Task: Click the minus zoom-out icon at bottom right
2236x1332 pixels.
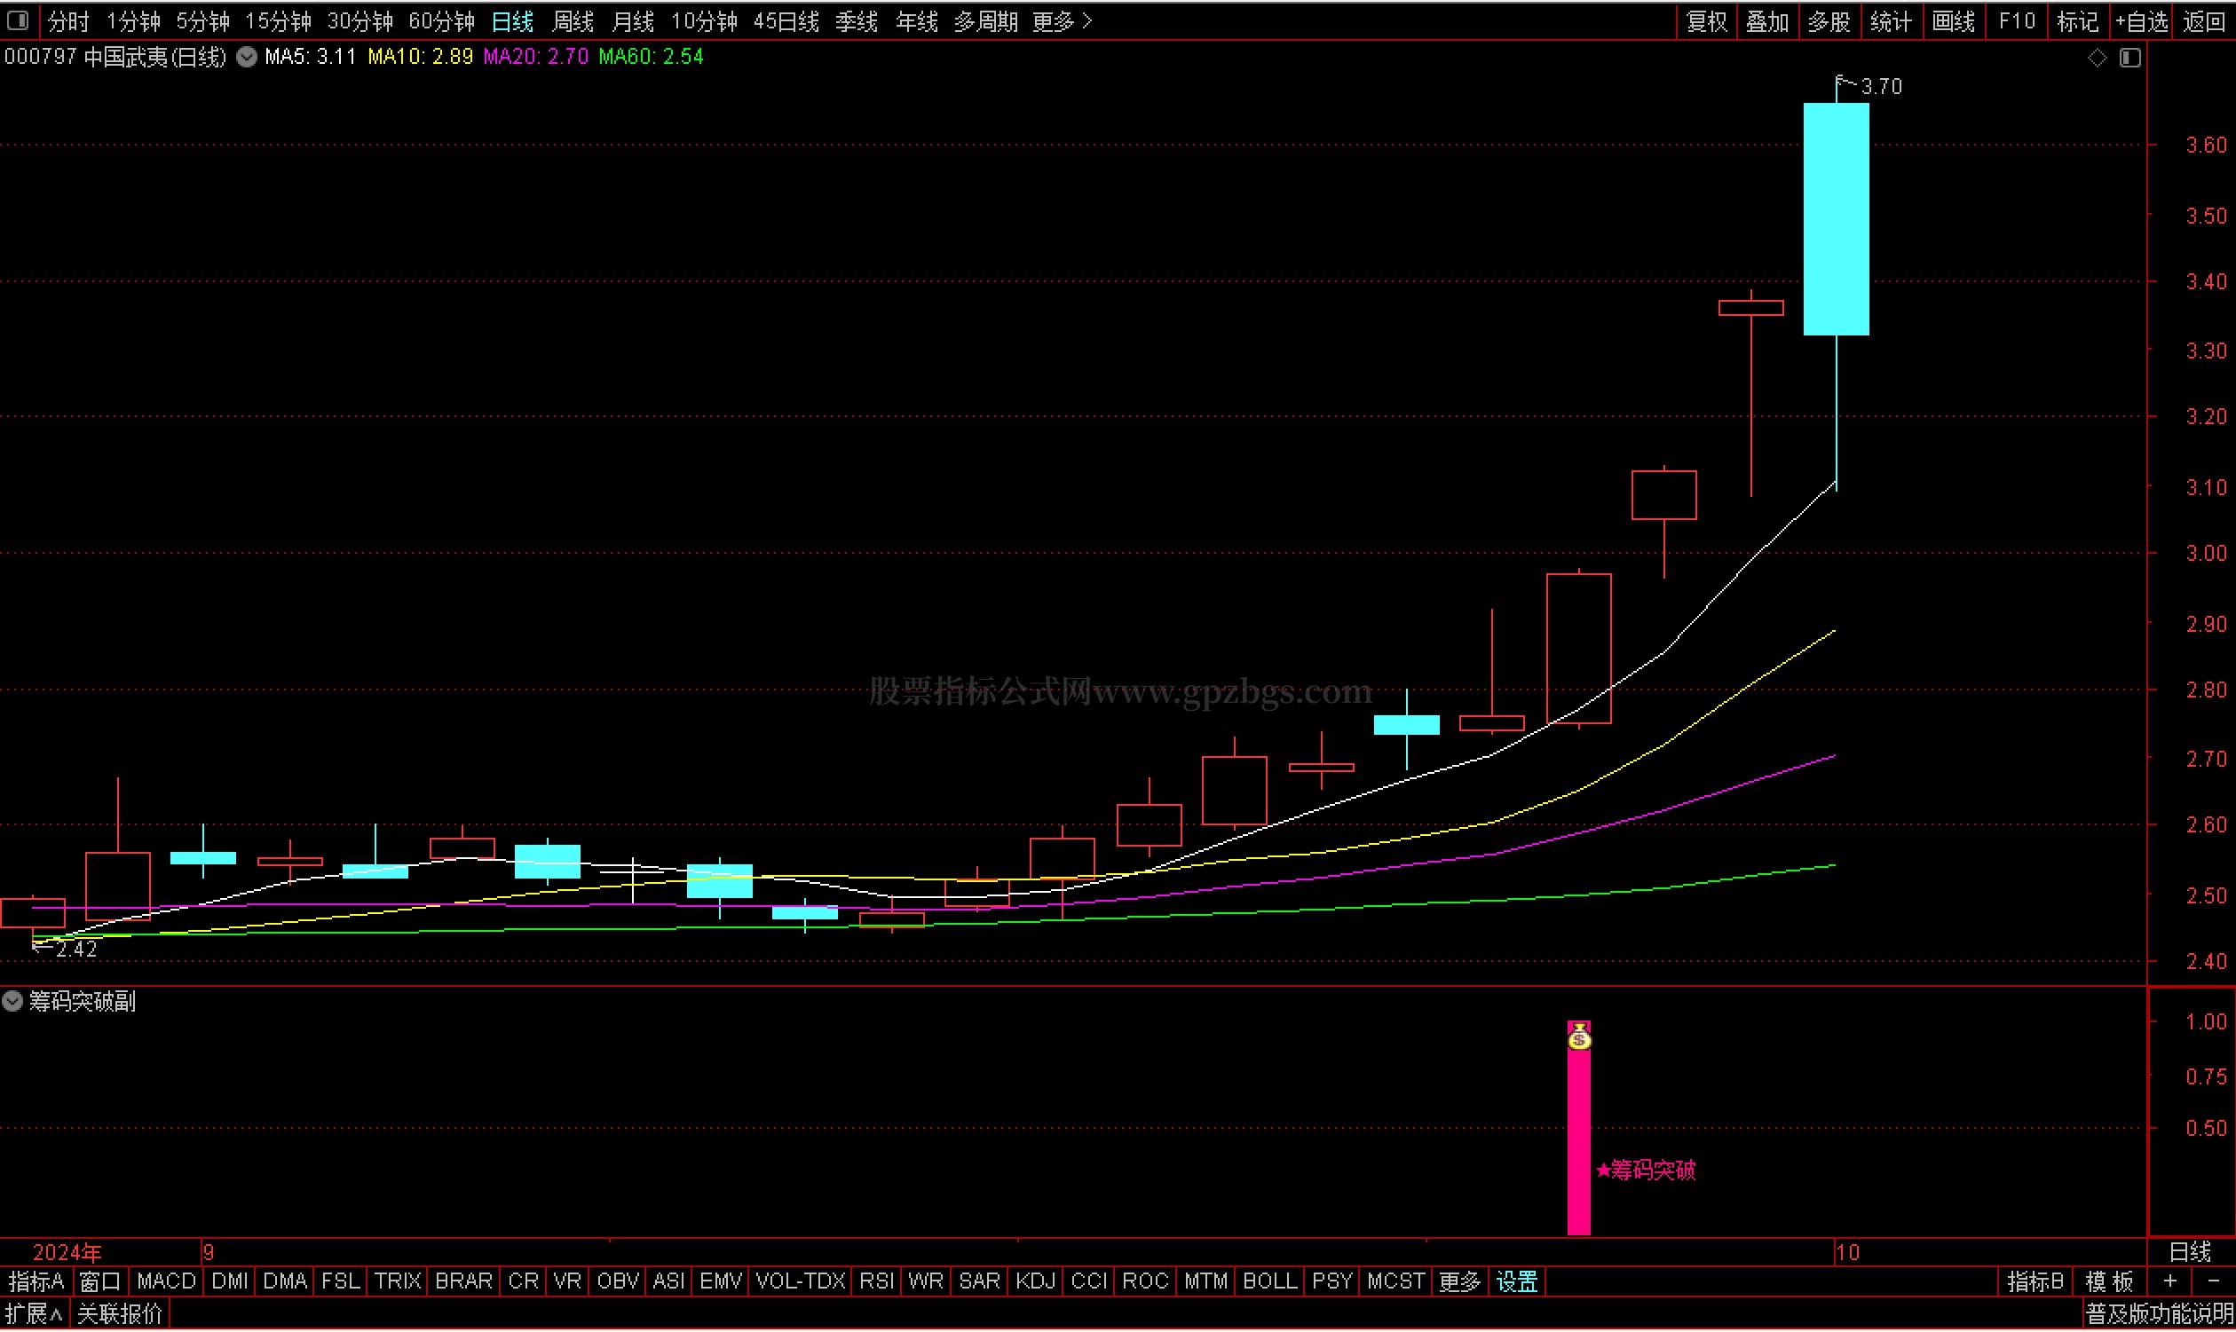Action: 2213,1281
